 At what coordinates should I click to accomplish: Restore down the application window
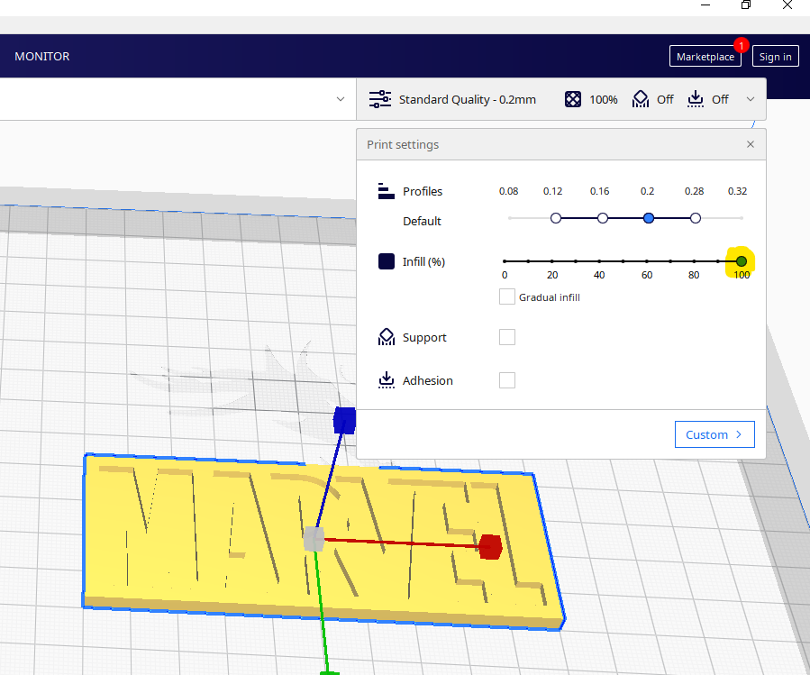coord(745,5)
